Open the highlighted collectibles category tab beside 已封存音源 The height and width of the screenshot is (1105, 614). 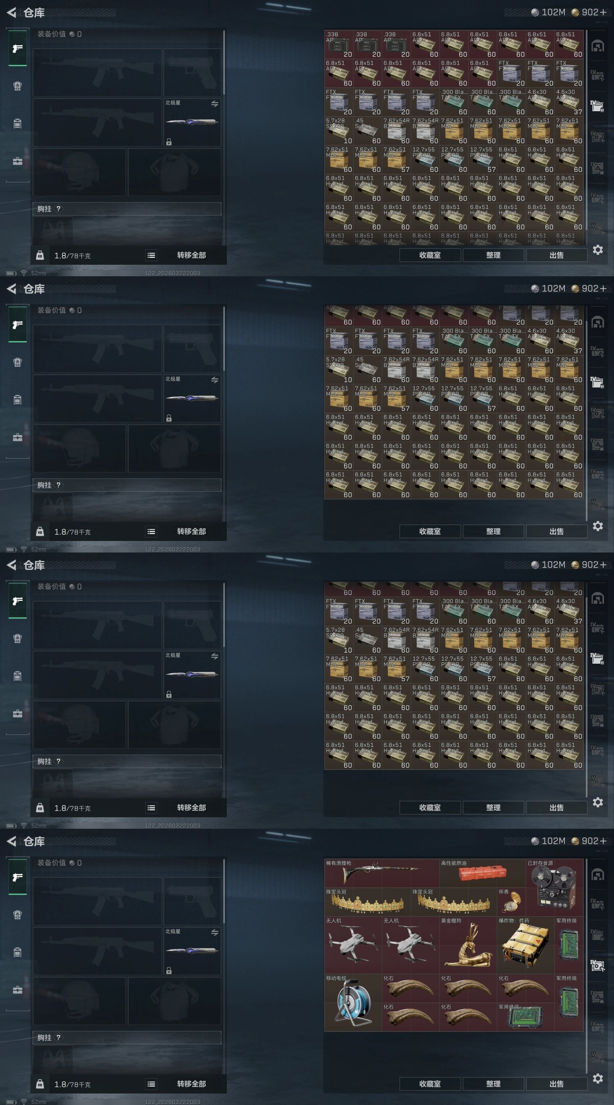(598, 966)
